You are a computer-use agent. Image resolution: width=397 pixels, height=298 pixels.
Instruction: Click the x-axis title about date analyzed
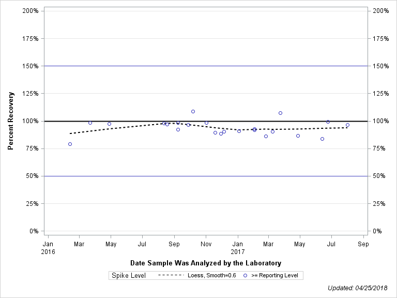[206, 263]
